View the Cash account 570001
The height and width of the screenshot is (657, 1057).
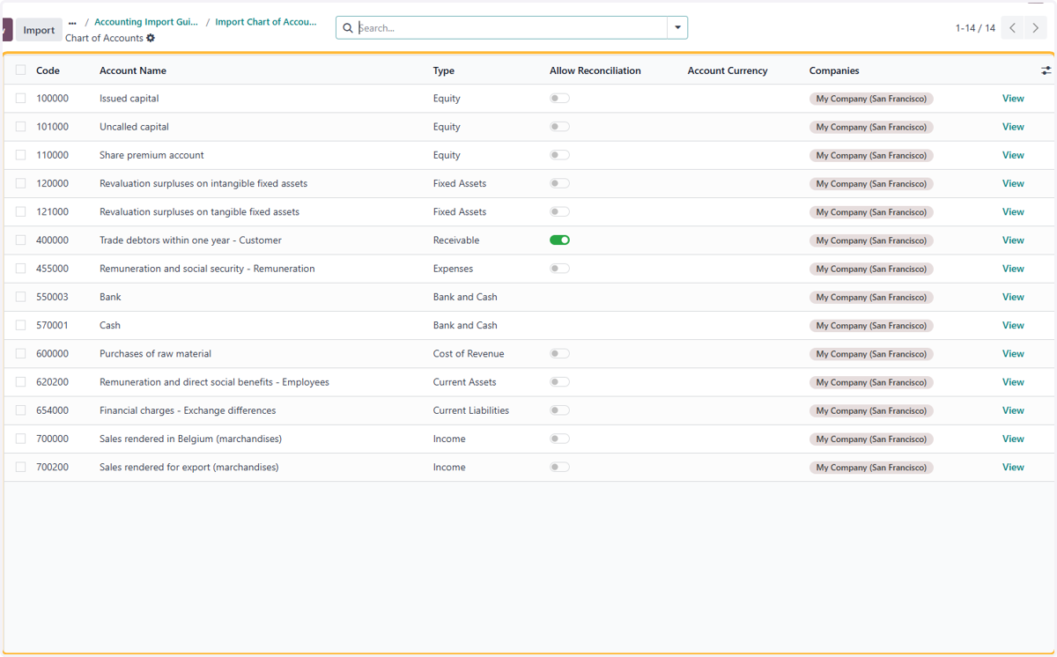(1013, 325)
